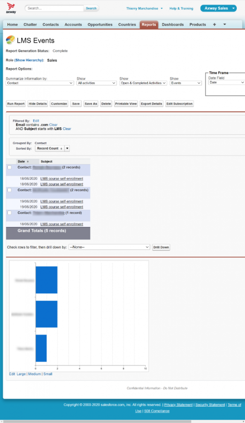
Task: Go to the Opportunities tab
Action: tap(100, 24)
